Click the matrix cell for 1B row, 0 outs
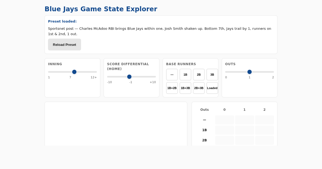322x169 pixels. pyautogui.click(x=225, y=130)
